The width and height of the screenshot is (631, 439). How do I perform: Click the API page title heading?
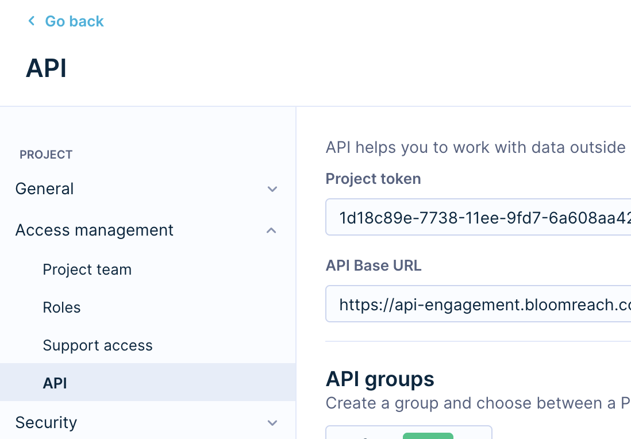pyautogui.click(x=46, y=68)
